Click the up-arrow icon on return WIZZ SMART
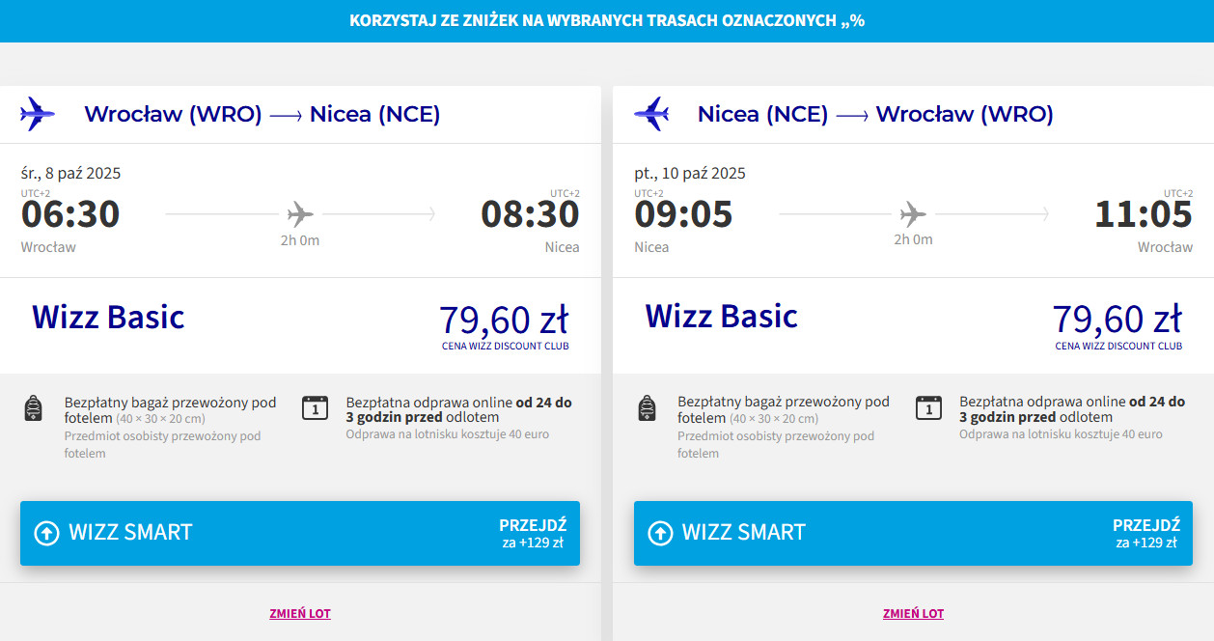The height and width of the screenshot is (641, 1214). point(660,533)
